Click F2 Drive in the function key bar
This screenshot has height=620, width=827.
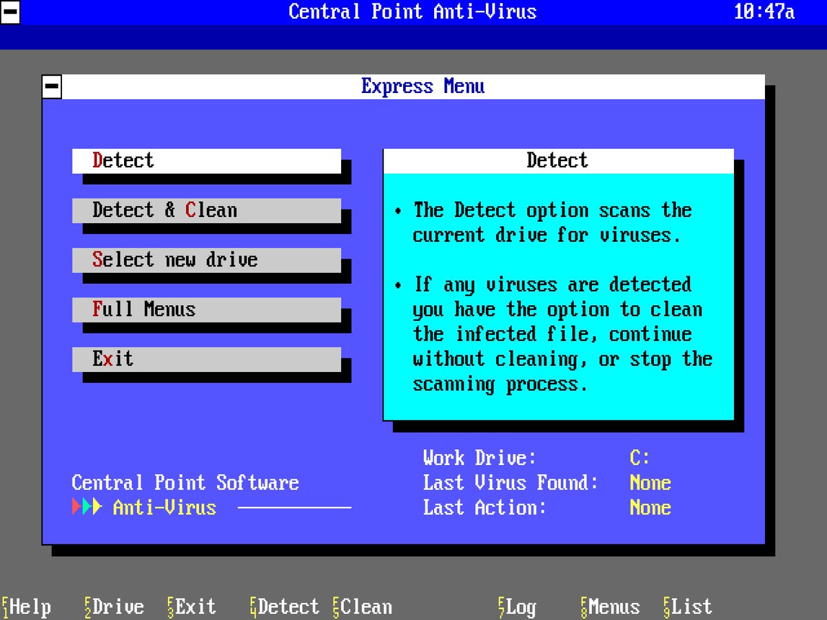click(x=114, y=607)
